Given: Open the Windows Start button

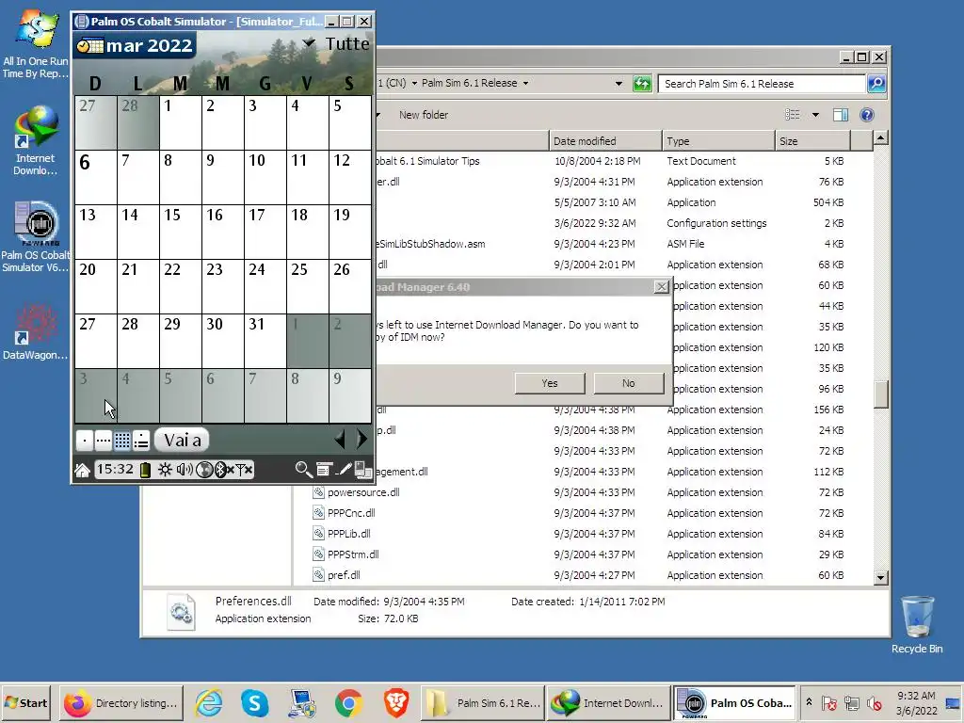Looking at the screenshot, I should (26, 703).
